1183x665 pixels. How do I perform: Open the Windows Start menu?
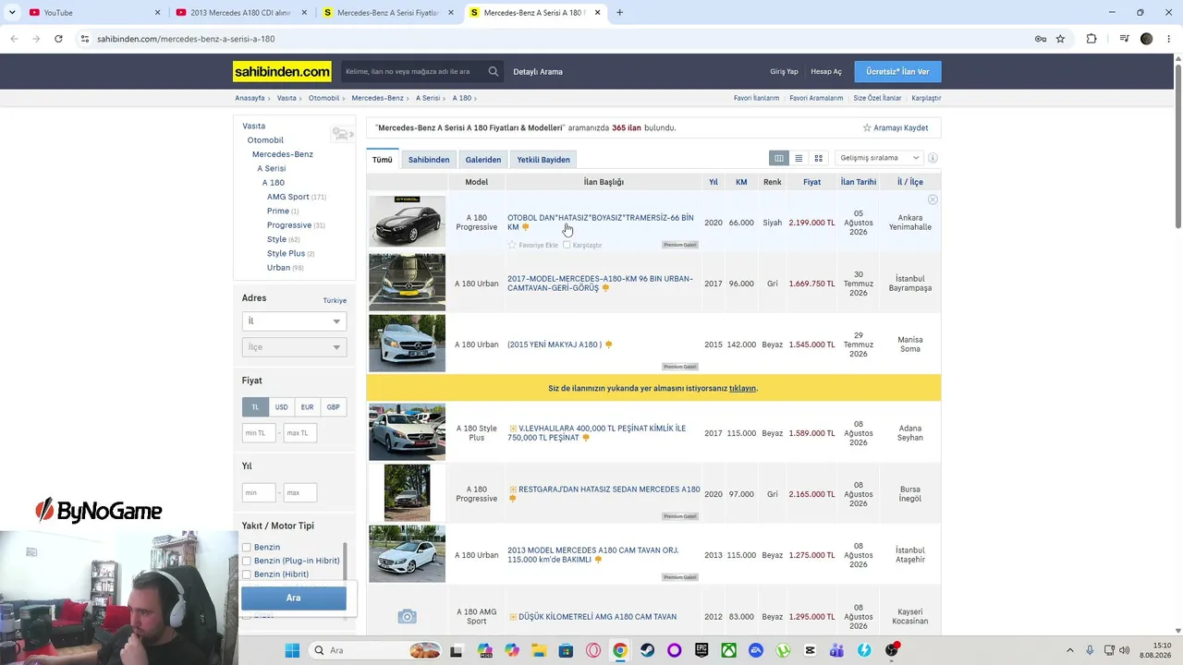(x=292, y=650)
